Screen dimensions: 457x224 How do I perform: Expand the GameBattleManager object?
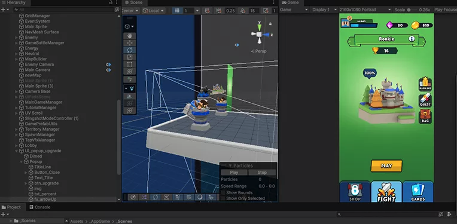point(17,43)
